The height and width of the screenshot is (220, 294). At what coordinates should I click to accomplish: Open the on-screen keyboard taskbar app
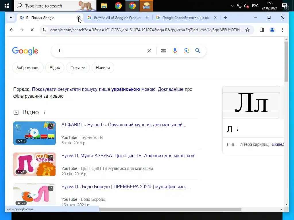(146, 6)
